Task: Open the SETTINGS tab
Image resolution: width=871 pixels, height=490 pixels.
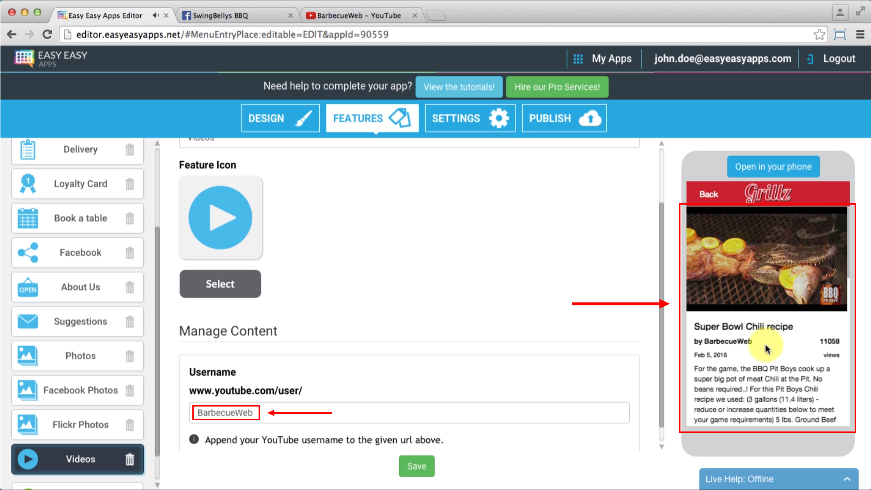Action: tap(470, 118)
